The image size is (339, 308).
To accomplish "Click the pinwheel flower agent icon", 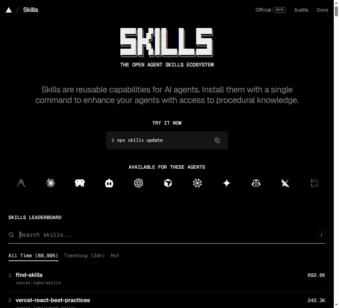I will pos(197,183).
